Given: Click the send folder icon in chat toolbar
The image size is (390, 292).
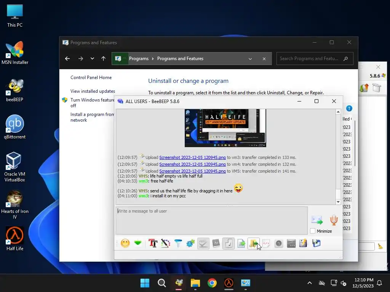Looking at the screenshot, I should (x=253, y=243).
